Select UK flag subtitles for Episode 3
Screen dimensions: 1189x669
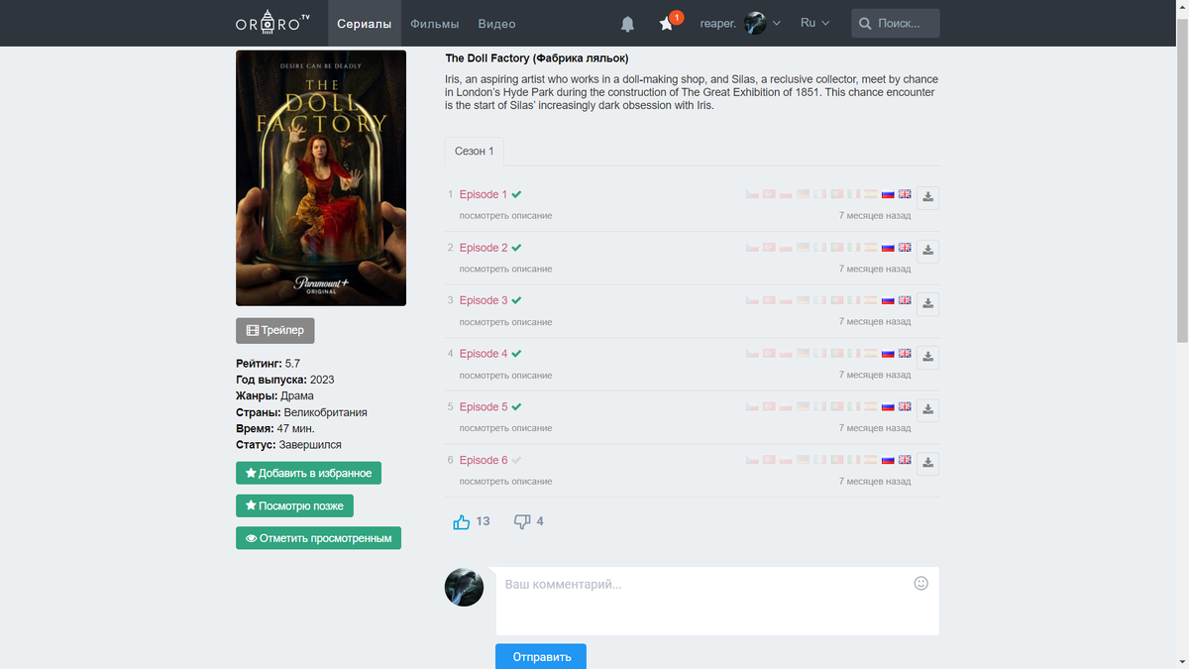(x=905, y=300)
